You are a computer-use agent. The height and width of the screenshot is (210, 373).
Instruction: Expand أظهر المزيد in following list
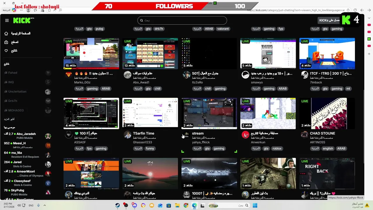9,119
